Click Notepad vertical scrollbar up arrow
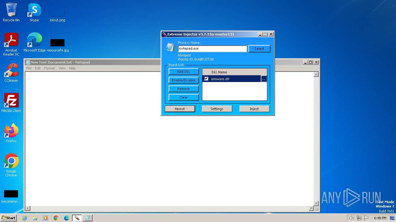This screenshot has width=396, height=222. (316, 74)
